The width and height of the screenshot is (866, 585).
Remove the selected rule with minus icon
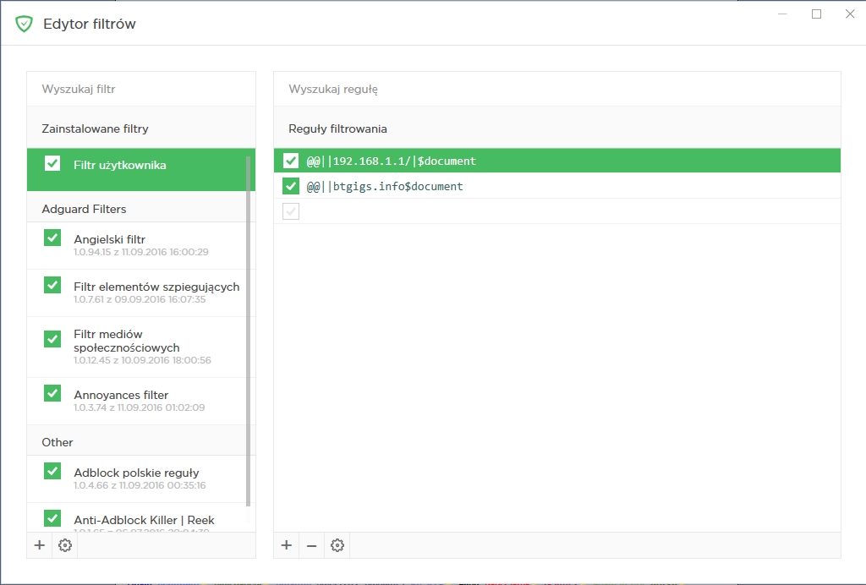311,545
